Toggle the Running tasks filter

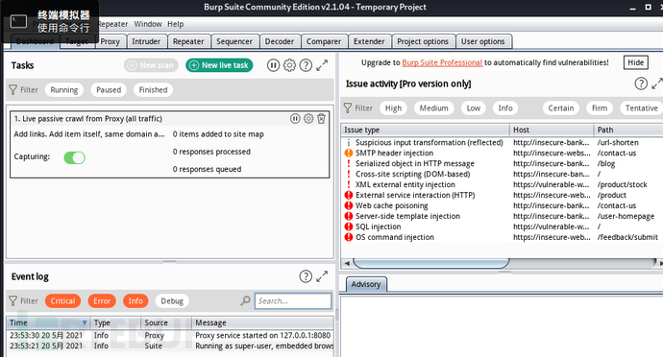(x=64, y=89)
